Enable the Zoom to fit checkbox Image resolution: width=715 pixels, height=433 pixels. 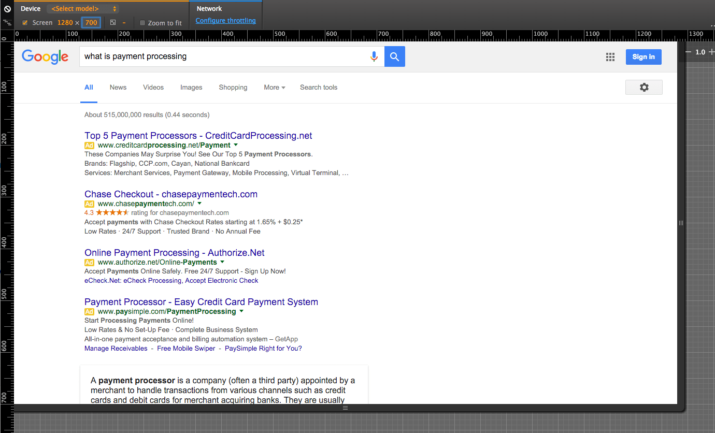pos(142,23)
